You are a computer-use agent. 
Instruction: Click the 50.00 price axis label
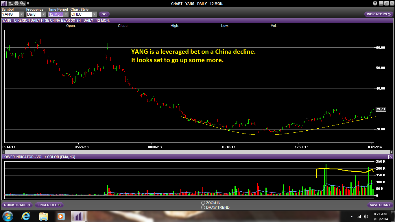pyautogui.click(x=381, y=68)
